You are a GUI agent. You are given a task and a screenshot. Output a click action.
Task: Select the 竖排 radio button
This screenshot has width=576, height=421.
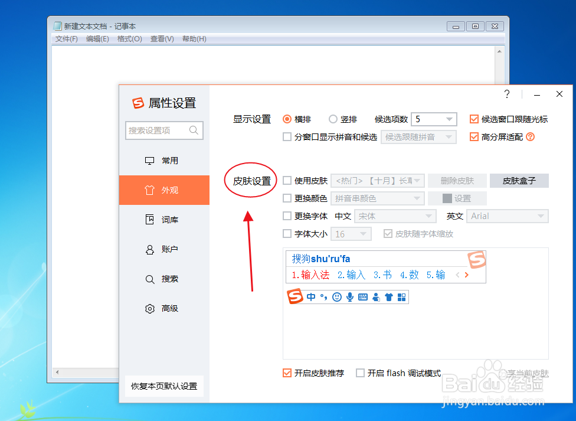click(333, 119)
